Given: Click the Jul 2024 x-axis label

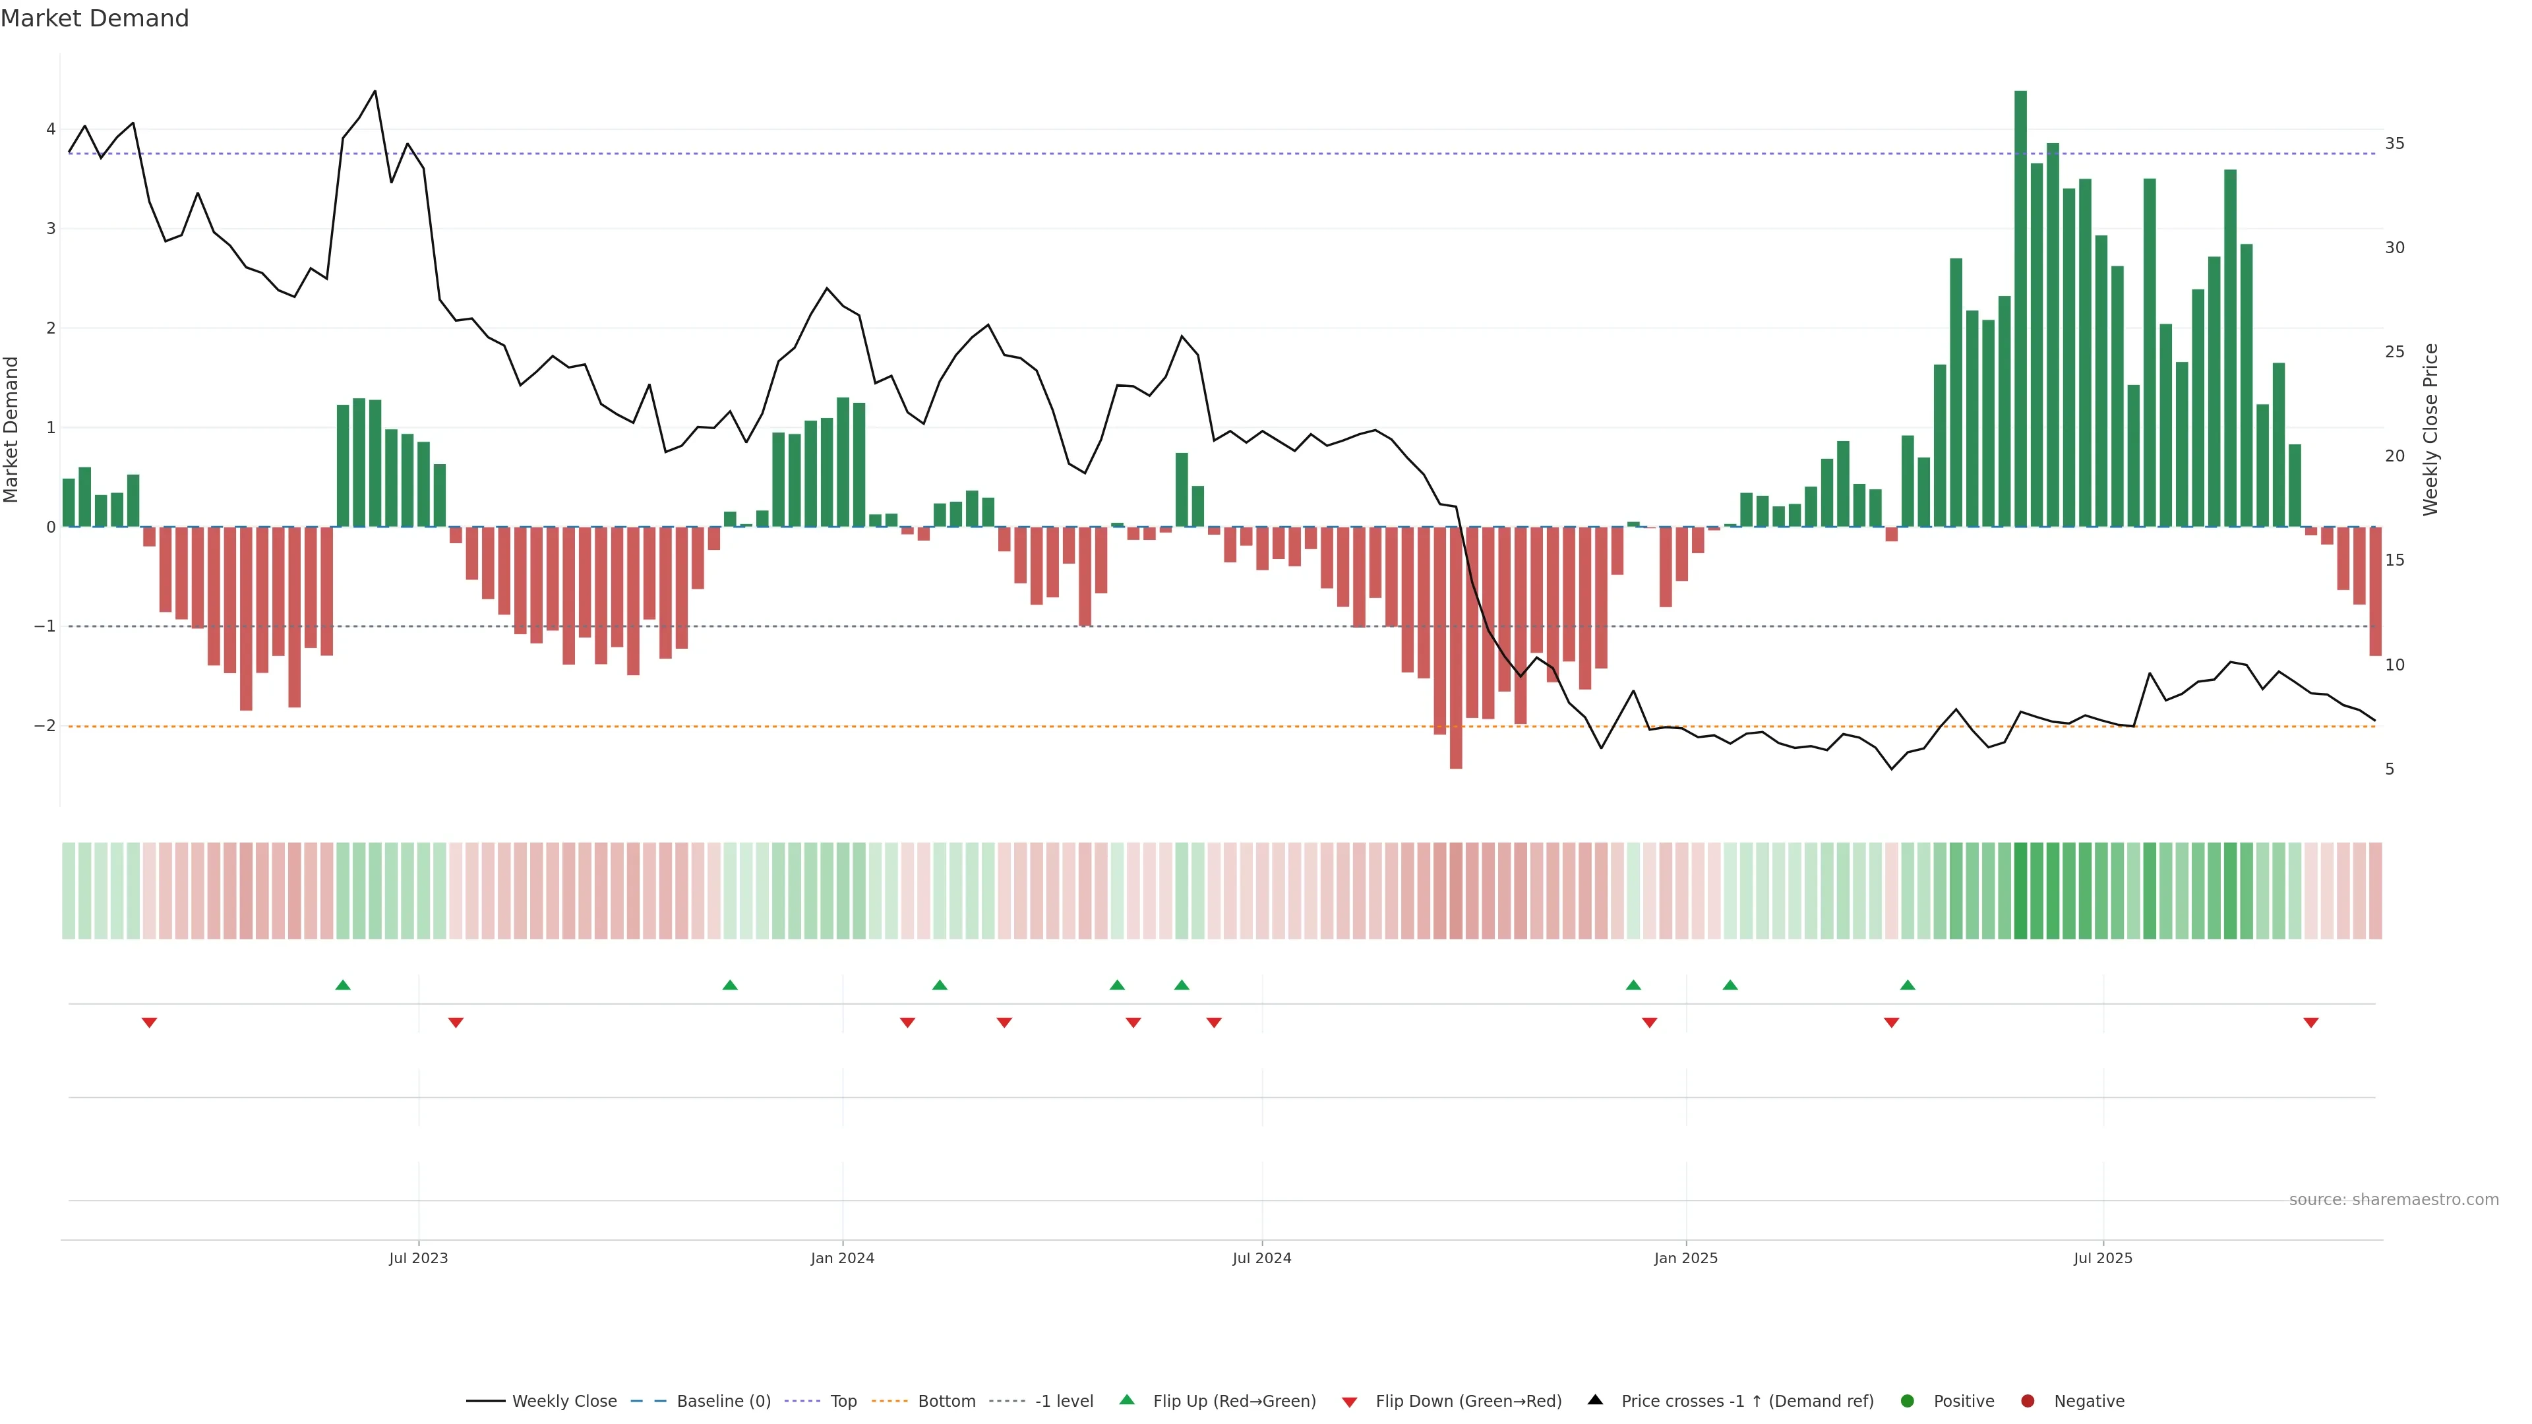Looking at the screenshot, I should click(1262, 1258).
